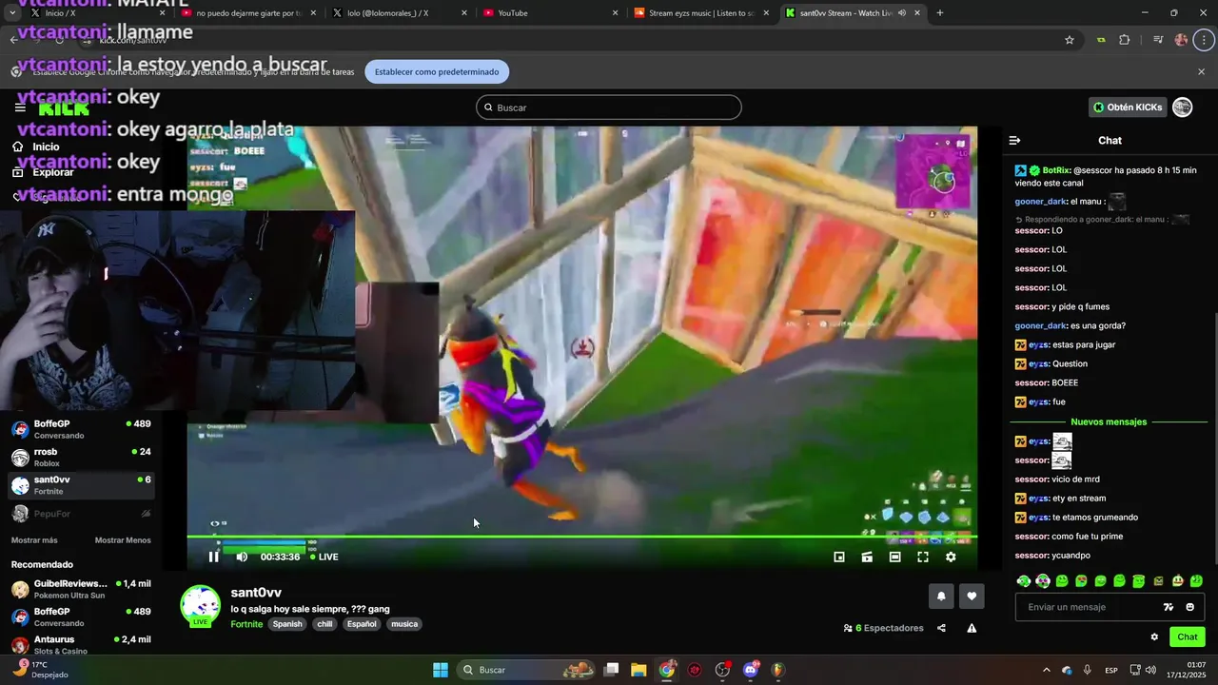This screenshot has height=685, width=1218.
Task: Open video player settings gear
Action: [x=951, y=557]
